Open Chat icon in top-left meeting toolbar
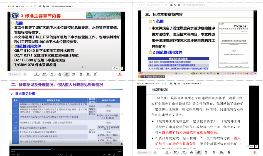263x156 pixels. click(73, 74)
